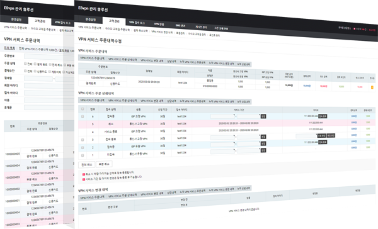The height and width of the screenshot is (229, 378).
Task: Switch to VPN 접속 로그 top tab
Action: pyautogui.click(x=137, y=23)
